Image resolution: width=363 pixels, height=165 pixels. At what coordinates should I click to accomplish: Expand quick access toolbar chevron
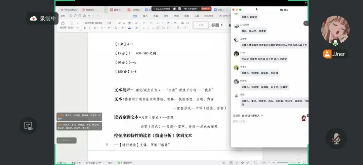coord(98,16)
